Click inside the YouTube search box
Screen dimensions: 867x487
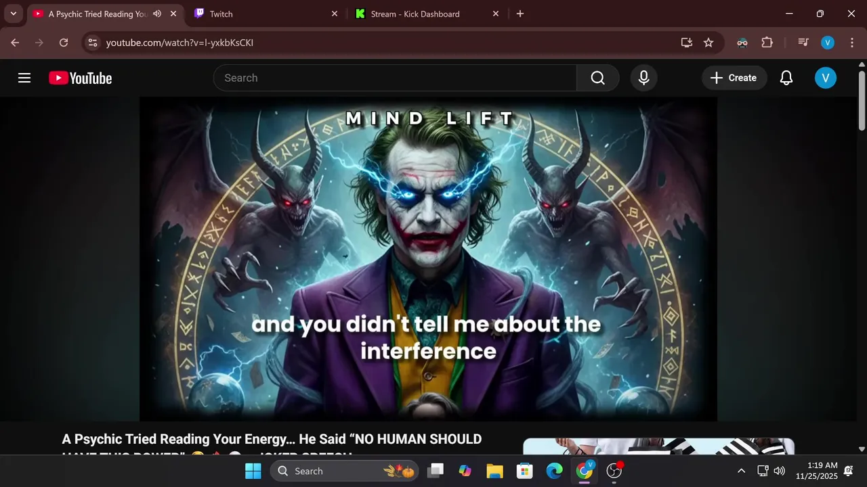[x=395, y=78]
